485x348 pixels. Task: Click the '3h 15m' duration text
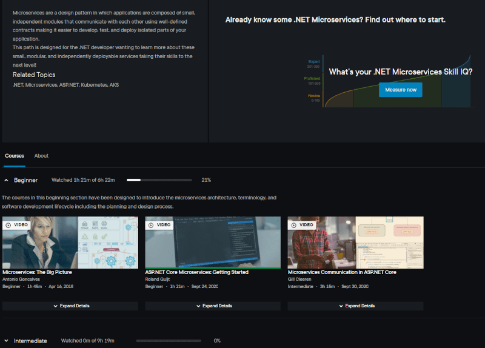[327, 286]
